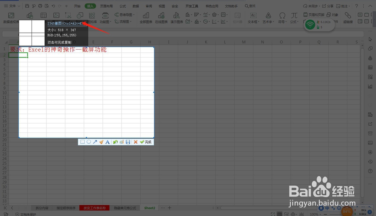
Task: Select arrow tool in screenshot toolbar
Action: click(95, 142)
